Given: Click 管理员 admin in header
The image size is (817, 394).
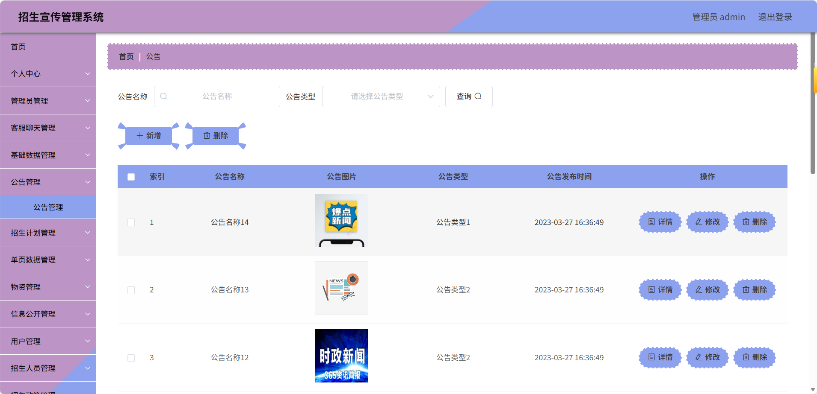Looking at the screenshot, I should [x=719, y=17].
